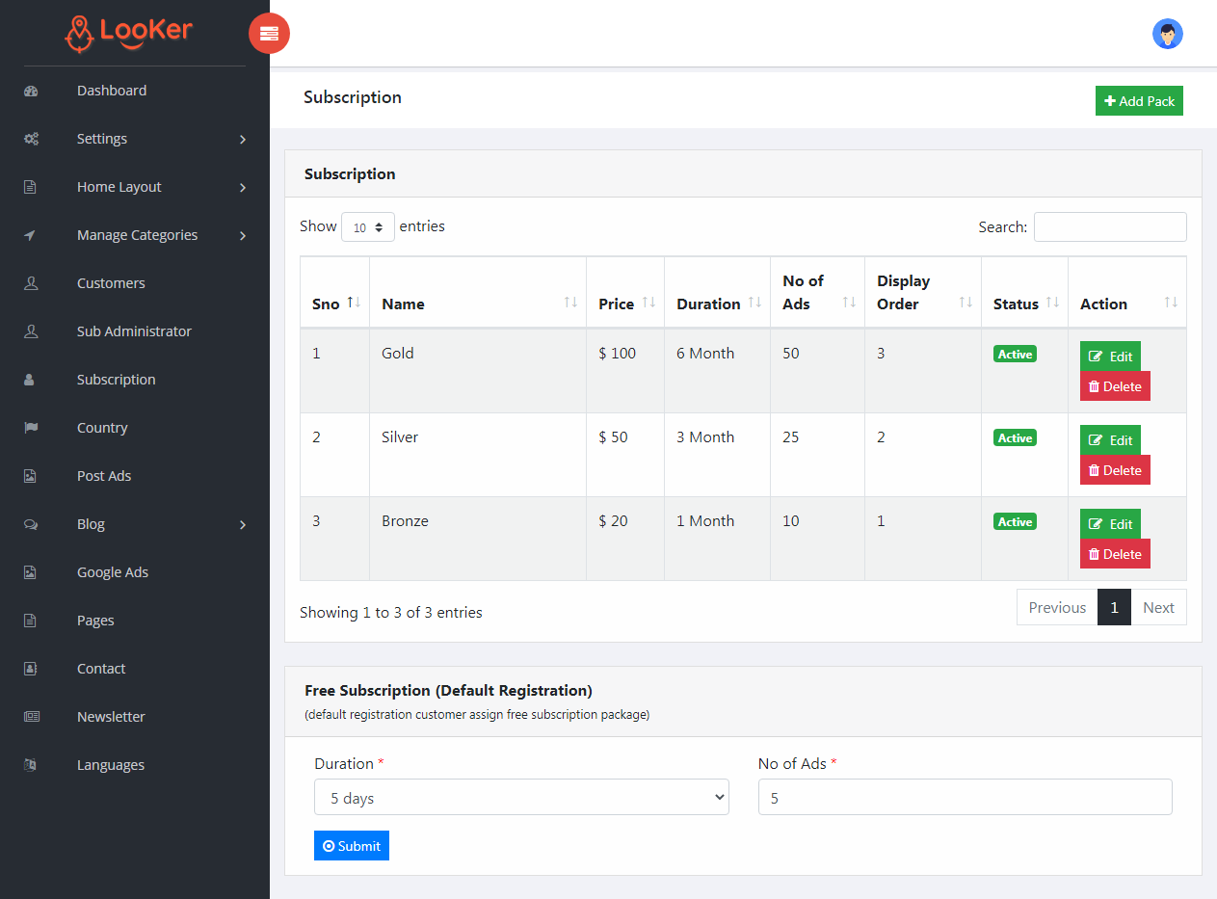Click the red hamburger menu toggle button
The width and height of the screenshot is (1217, 899).
pyautogui.click(x=269, y=34)
